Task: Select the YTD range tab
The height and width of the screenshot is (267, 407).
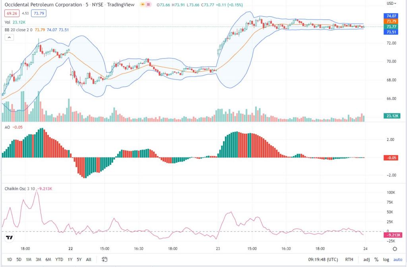Action: point(59,259)
